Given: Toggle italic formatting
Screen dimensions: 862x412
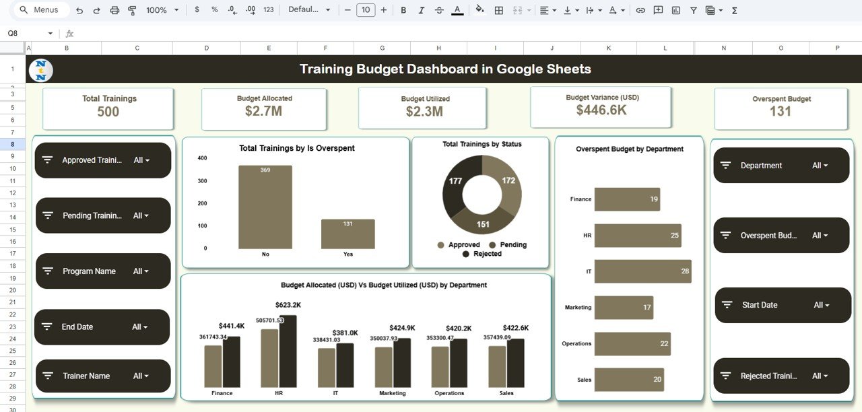Looking at the screenshot, I should [x=420, y=10].
